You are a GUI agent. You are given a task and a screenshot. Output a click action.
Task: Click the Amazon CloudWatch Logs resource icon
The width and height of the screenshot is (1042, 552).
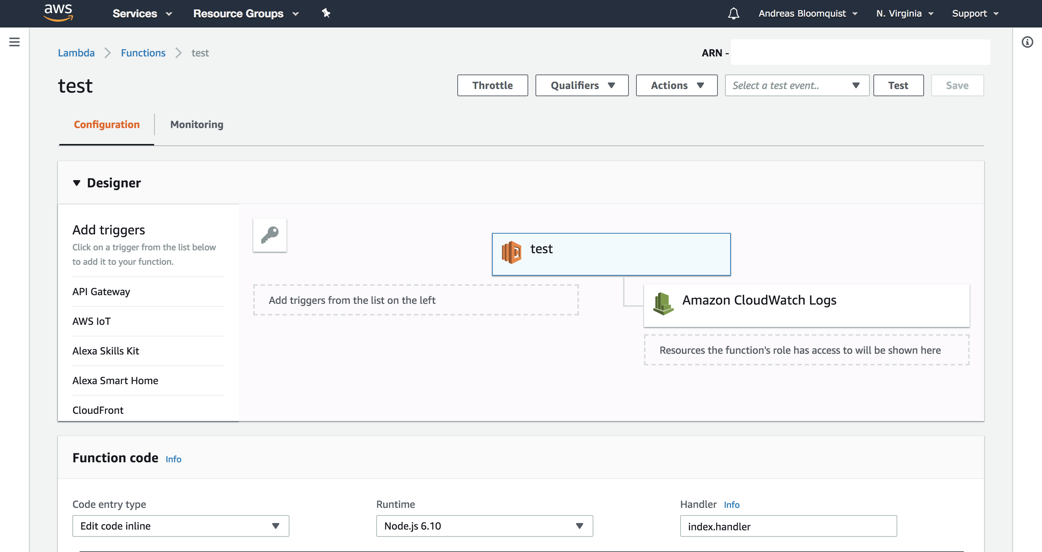[x=663, y=305]
